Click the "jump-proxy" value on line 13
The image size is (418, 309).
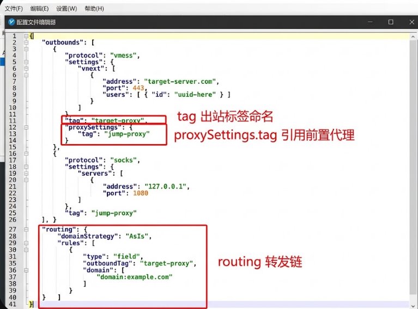126,134
